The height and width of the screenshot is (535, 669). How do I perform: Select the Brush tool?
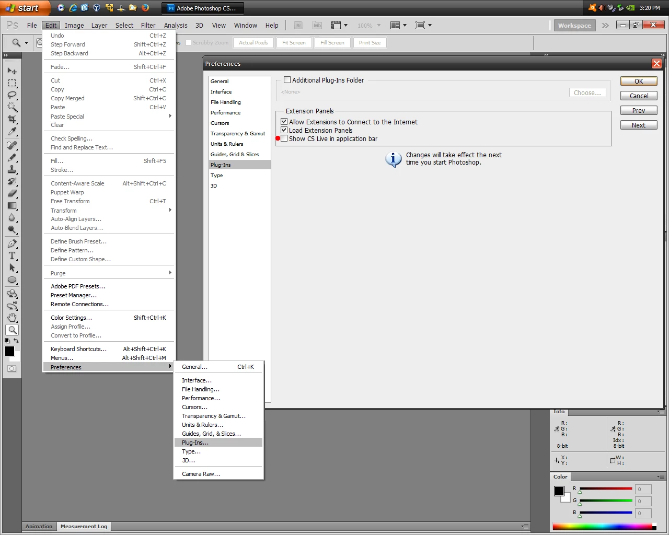(x=12, y=157)
